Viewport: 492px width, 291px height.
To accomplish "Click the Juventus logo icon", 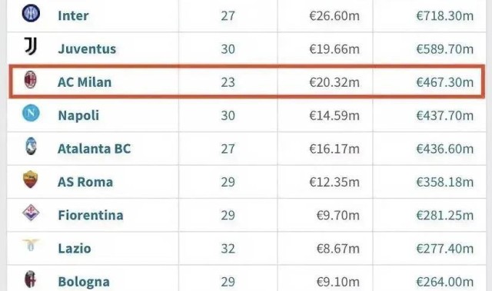I will tap(31, 46).
